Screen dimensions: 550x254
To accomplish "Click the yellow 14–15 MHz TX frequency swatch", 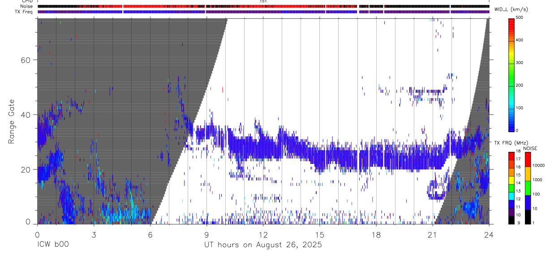I will tap(511, 180).
